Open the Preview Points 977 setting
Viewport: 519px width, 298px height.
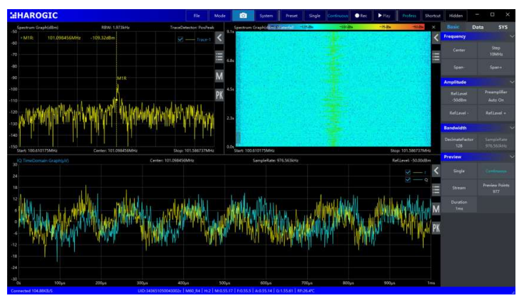pyautogui.click(x=496, y=188)
